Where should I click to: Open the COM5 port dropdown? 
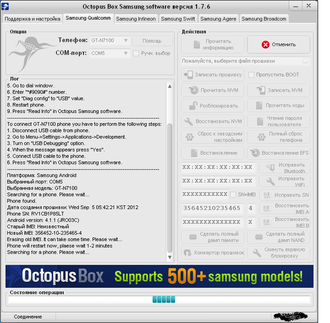pos(110,53)
